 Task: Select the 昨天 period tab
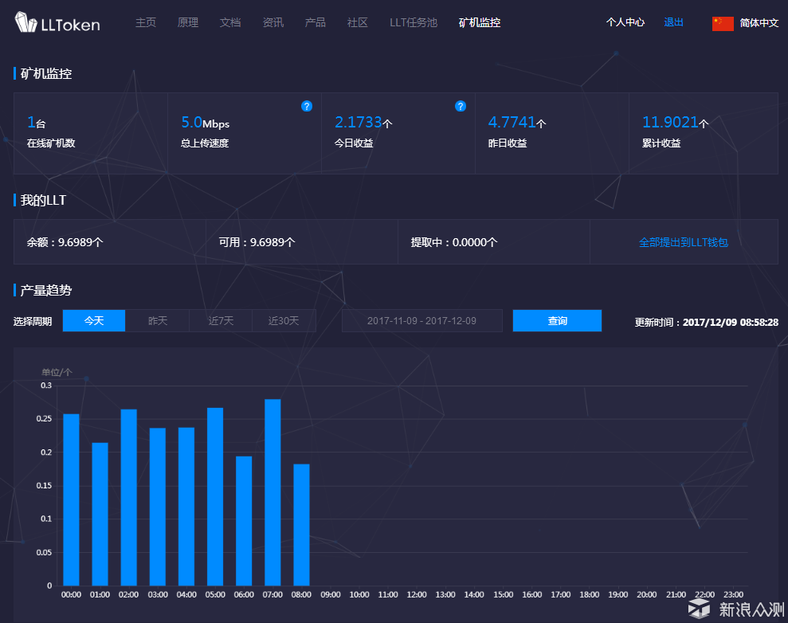click(x=158, y=321)
